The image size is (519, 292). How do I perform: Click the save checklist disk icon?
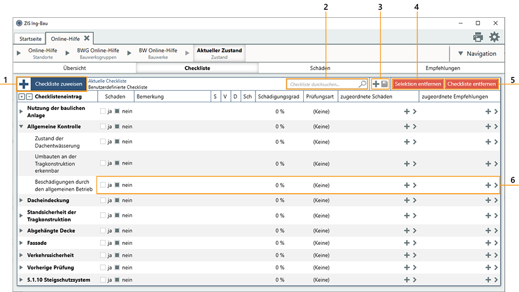[385, 84]
